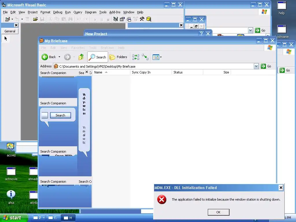Screen dimensions: 296x222
Task: Select the ahui desktop icon
Action: 11,197
